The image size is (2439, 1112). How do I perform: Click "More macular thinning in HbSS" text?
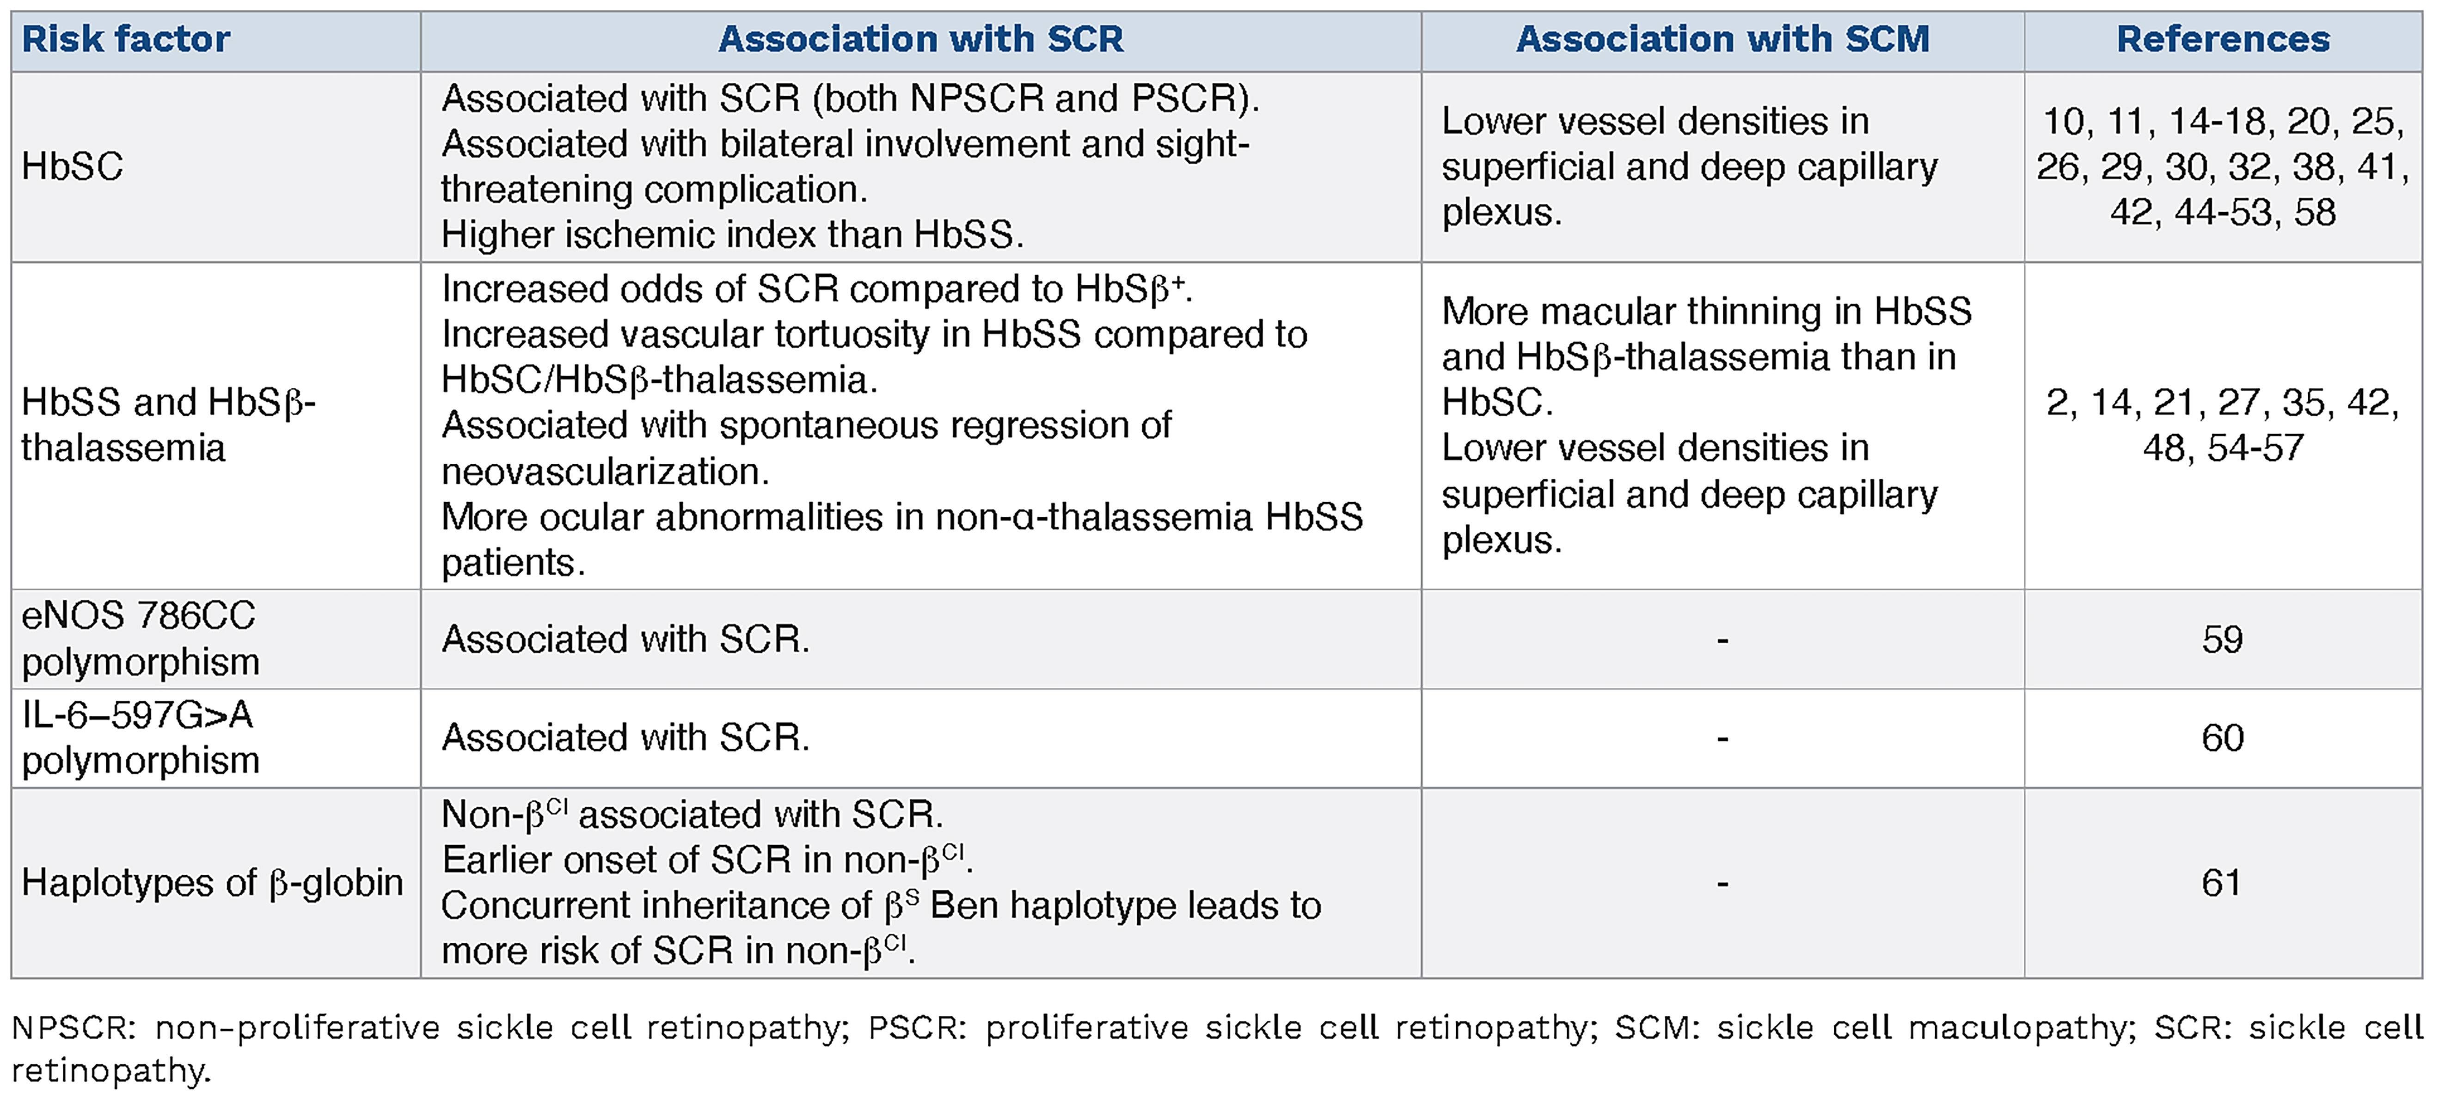pos(1706,312)
